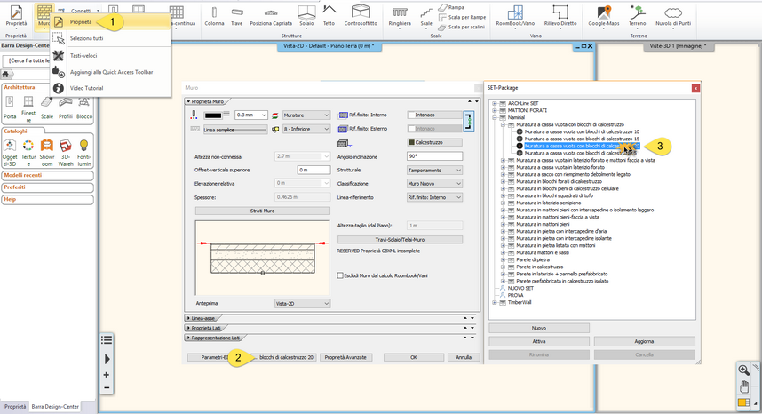
Task: Open Finestre in Architettura panel
Action: (28, 108)
